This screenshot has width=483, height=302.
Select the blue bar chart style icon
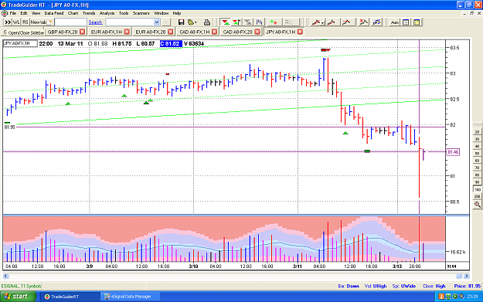(x=260, y=22)
